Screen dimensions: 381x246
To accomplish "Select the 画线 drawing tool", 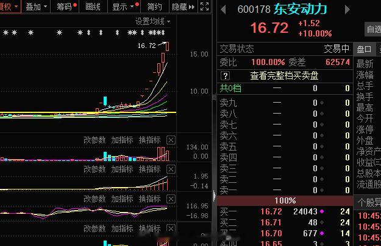I will 93,7.
